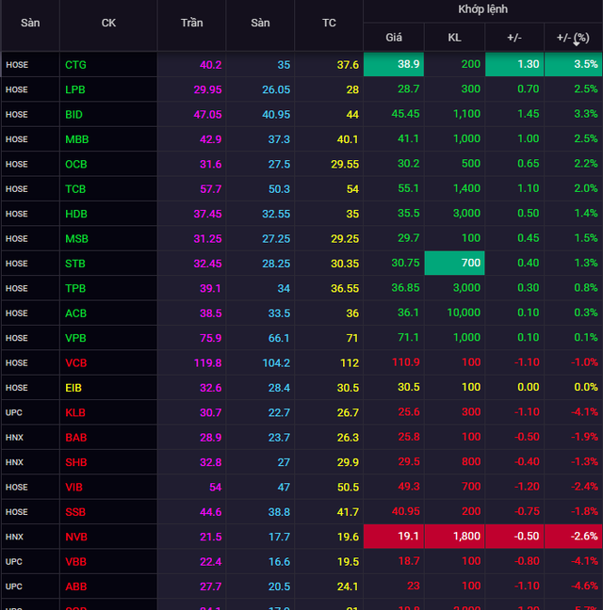Open the EIB ticker symbol
Screen dimensions: 603x610
pyautogui.click(x=73, y=387)
